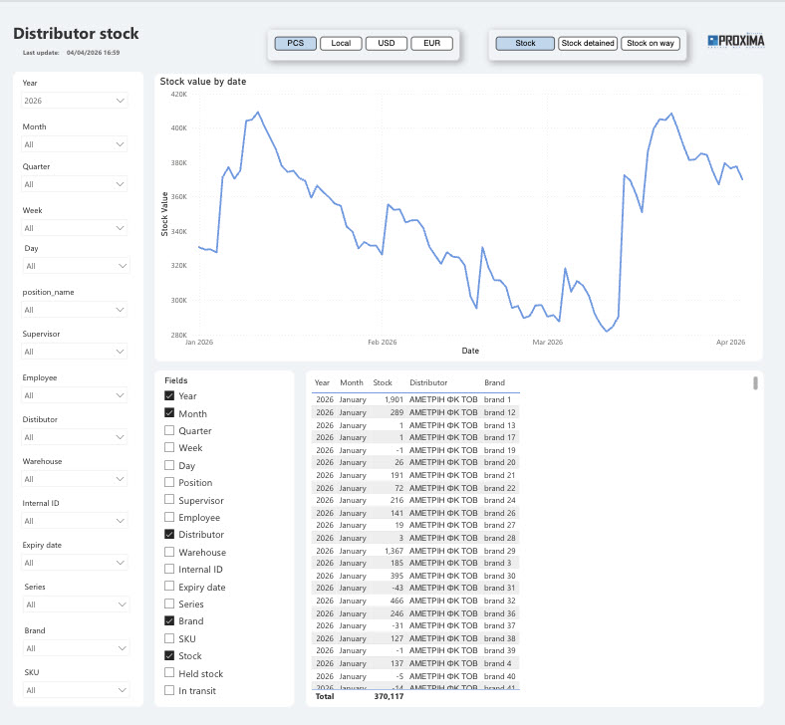Screen dimensions: 785x725
Task: Click the Distributor stock page title
Action: 76,34
